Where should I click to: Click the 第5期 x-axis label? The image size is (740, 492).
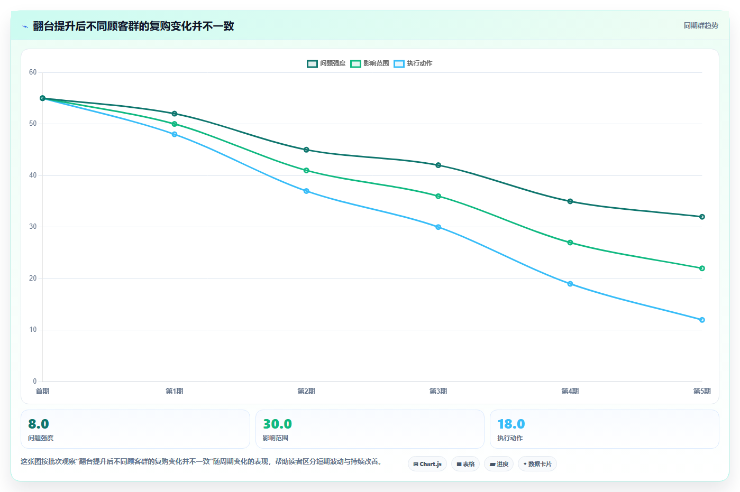coord(702,391)
